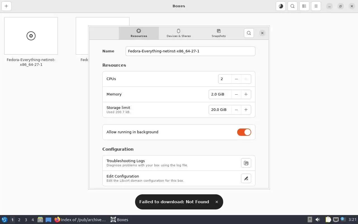Search inside the box preferences dialog
Image resolution: width=358 pixels, height=224 pixels.
[249, 33]
